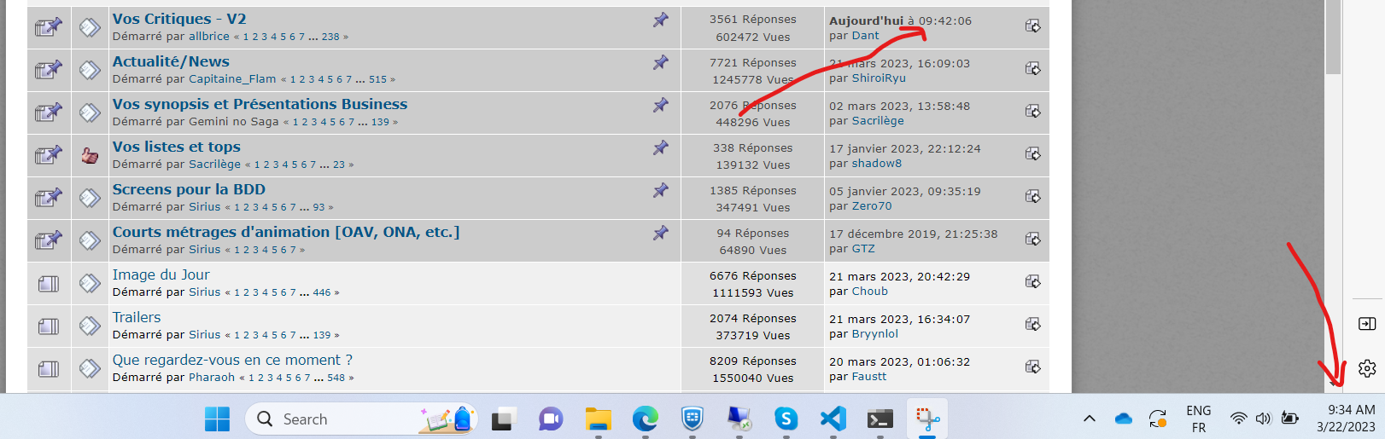Open Task View on taskbar
The height and width of the screenshot is (439, 1385).
pos(503,419)
